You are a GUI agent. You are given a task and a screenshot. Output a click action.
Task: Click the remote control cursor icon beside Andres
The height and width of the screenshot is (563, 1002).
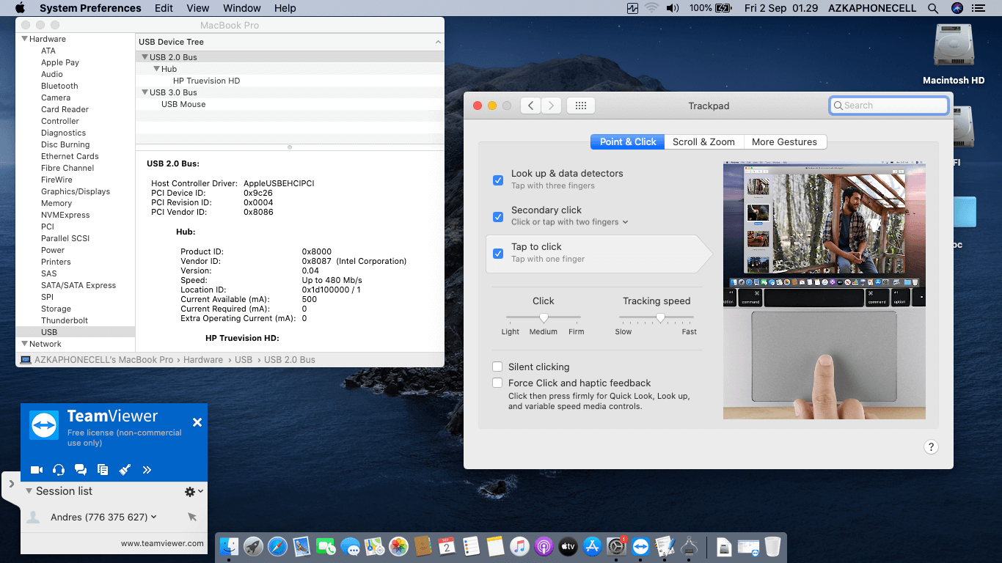[192, 517]
